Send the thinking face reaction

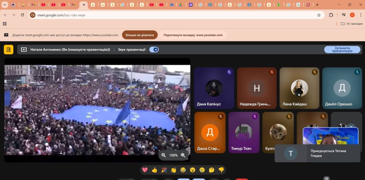tap(211, 170)
